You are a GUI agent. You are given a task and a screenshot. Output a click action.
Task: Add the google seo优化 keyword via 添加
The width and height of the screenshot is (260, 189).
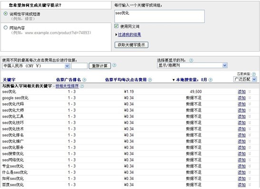(241, 98)
